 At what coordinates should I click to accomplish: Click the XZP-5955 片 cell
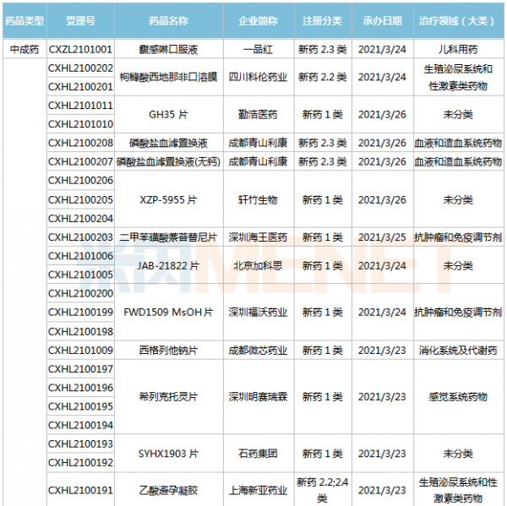pos(169,199)
